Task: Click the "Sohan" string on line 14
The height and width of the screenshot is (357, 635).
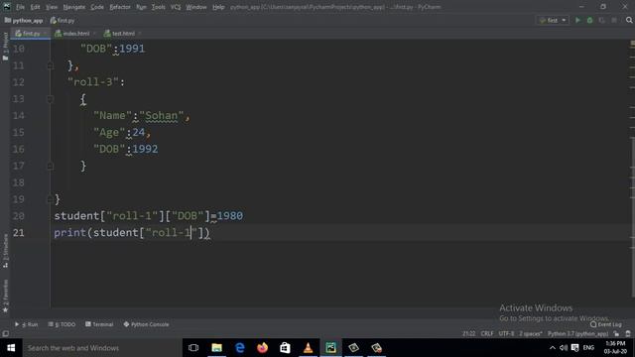Action: coord(161,116)
